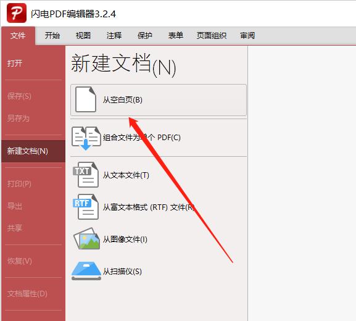Open the 视图 tab
Viewport: 356px width, 321px height.
click(83, 35)
